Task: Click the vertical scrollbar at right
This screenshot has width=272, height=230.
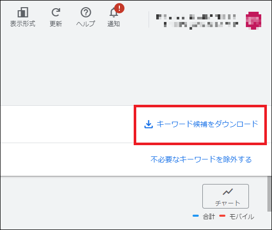Action: pos(269,194)
